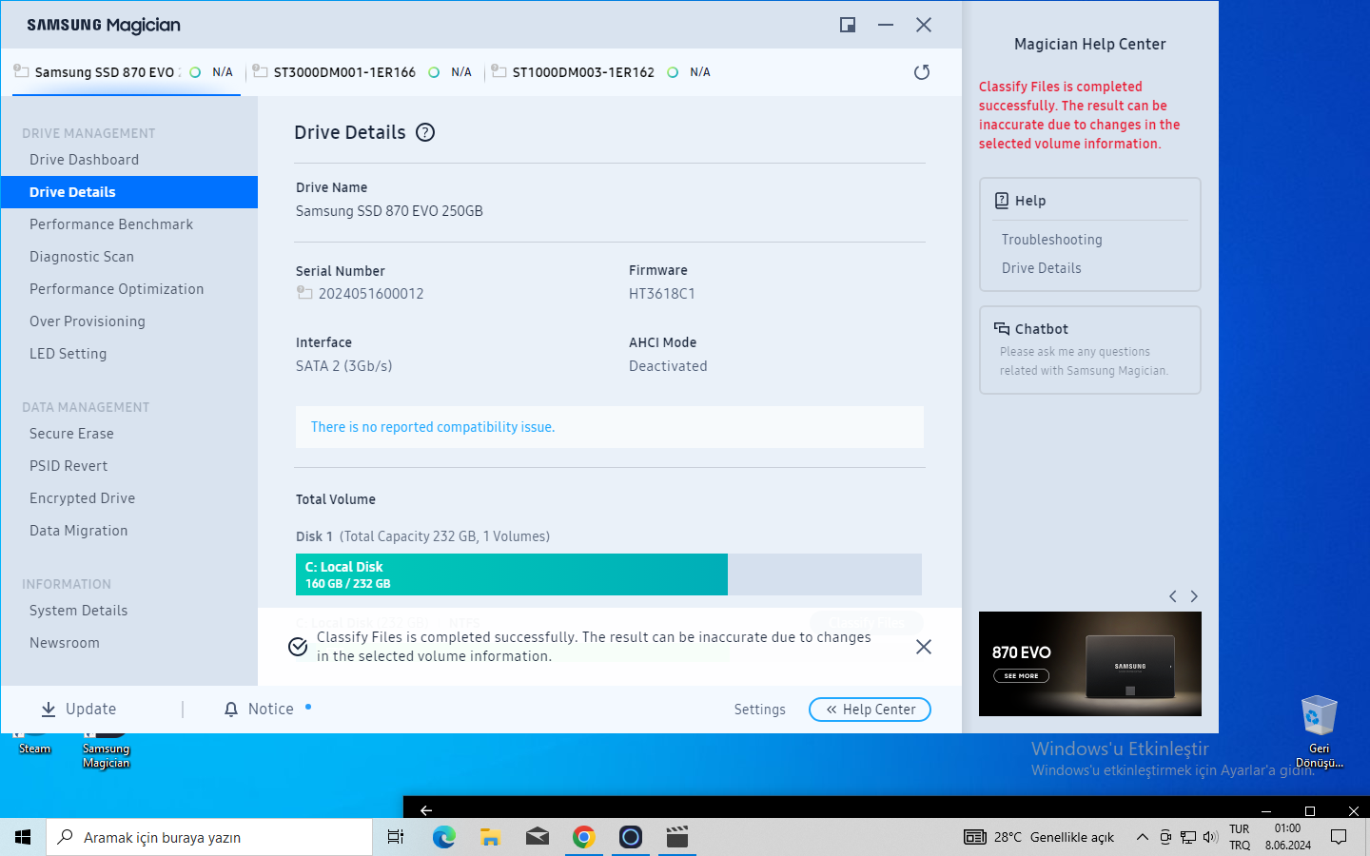Show previous Help Center banner arrow

(1173, 596)
